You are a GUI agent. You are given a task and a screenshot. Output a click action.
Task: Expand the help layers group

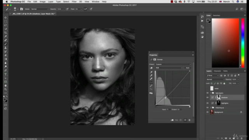point(211,93)
